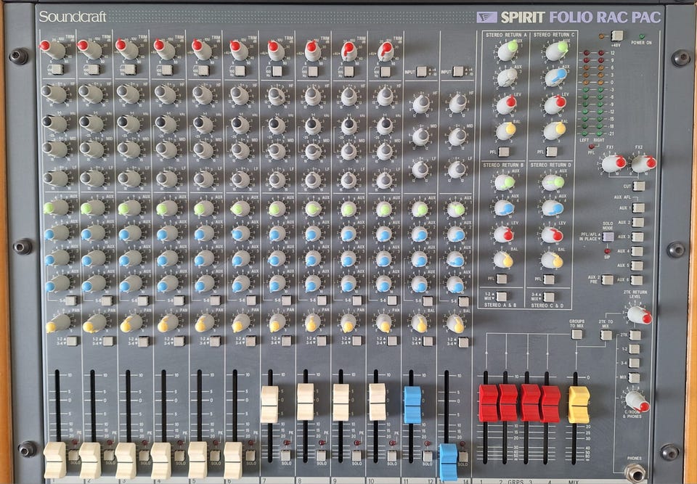The width and height of the screenshot is (697, 484).
Task: Click the POWER ON indicator LED
Action: [641, 36]
